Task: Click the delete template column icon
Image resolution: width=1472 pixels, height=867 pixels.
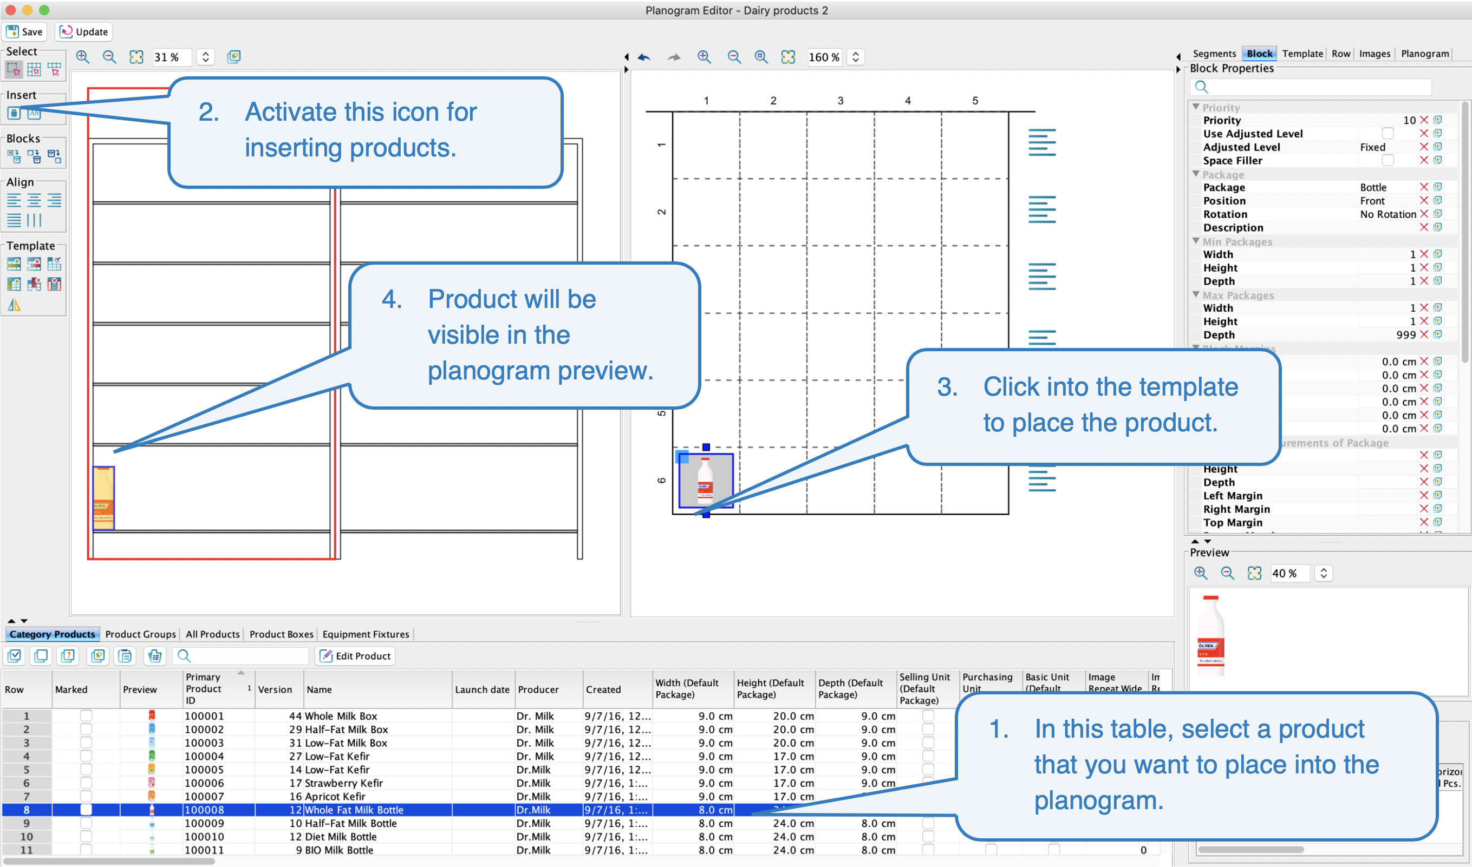Action: point(54,285)
